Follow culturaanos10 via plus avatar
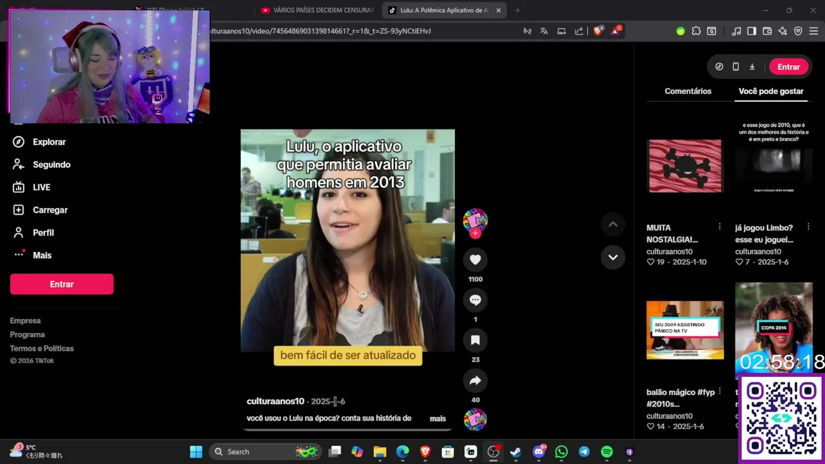825x464 pixels. point(475,233)
